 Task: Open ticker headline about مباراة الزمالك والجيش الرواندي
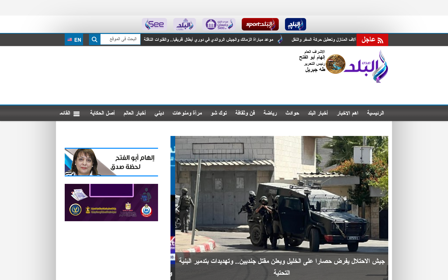[208, 40]
